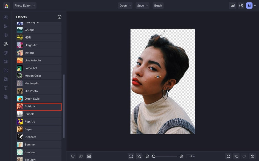The height and width of the screenshot is (161, 259).
Task: Click the redo arrow icon
Action: point(244,156)
